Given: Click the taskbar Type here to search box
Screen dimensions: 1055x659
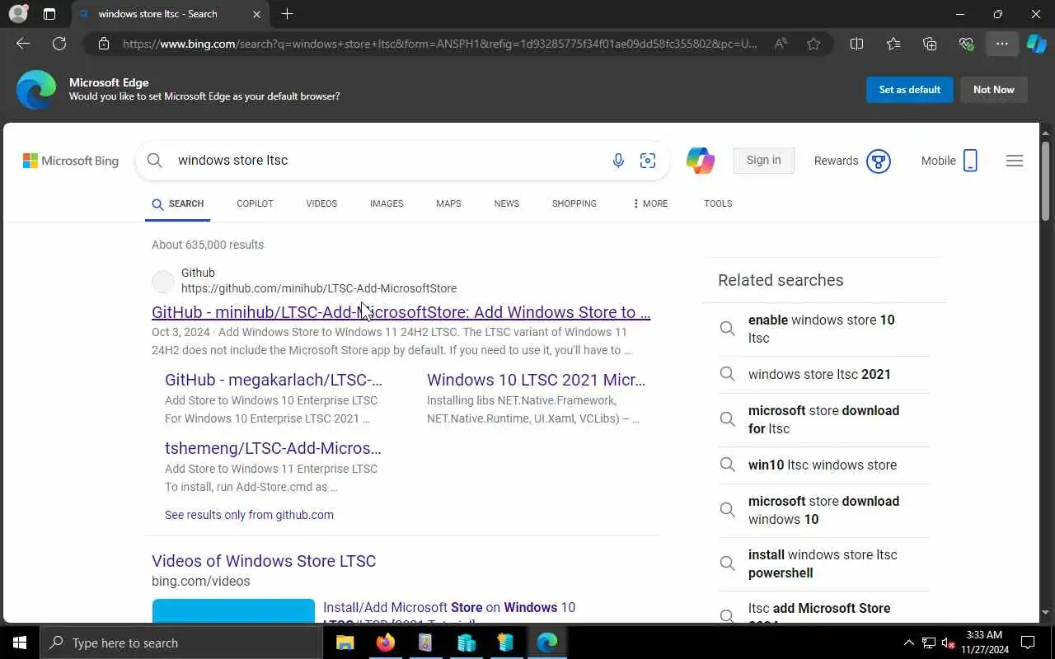Looking at the screenshot, I should coord(181,643).
